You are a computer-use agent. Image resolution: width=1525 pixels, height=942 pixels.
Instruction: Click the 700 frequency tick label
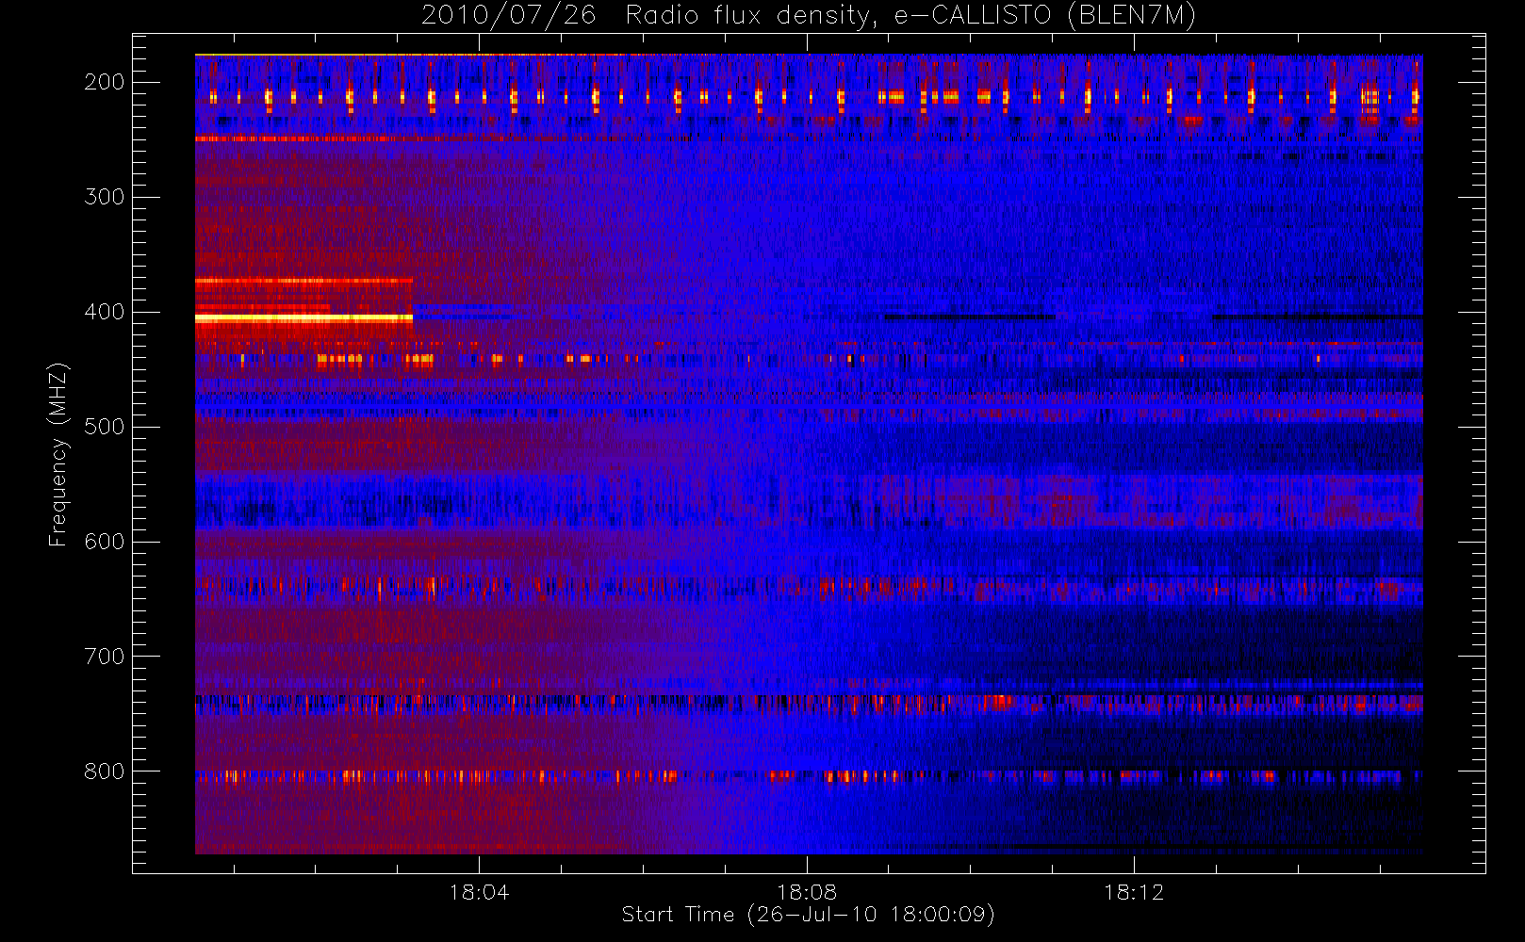pos(105,657)
